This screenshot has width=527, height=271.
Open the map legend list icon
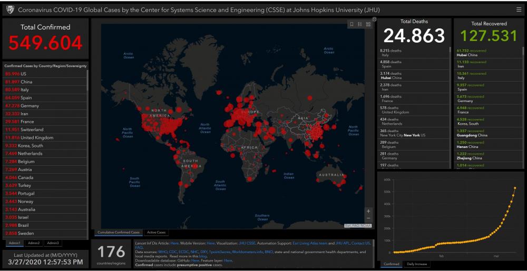point(360,24)
